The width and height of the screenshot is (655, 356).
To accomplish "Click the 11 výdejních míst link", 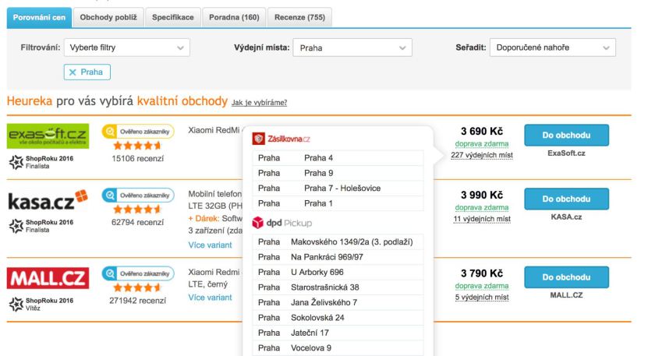I will click(x=482, y=219).
